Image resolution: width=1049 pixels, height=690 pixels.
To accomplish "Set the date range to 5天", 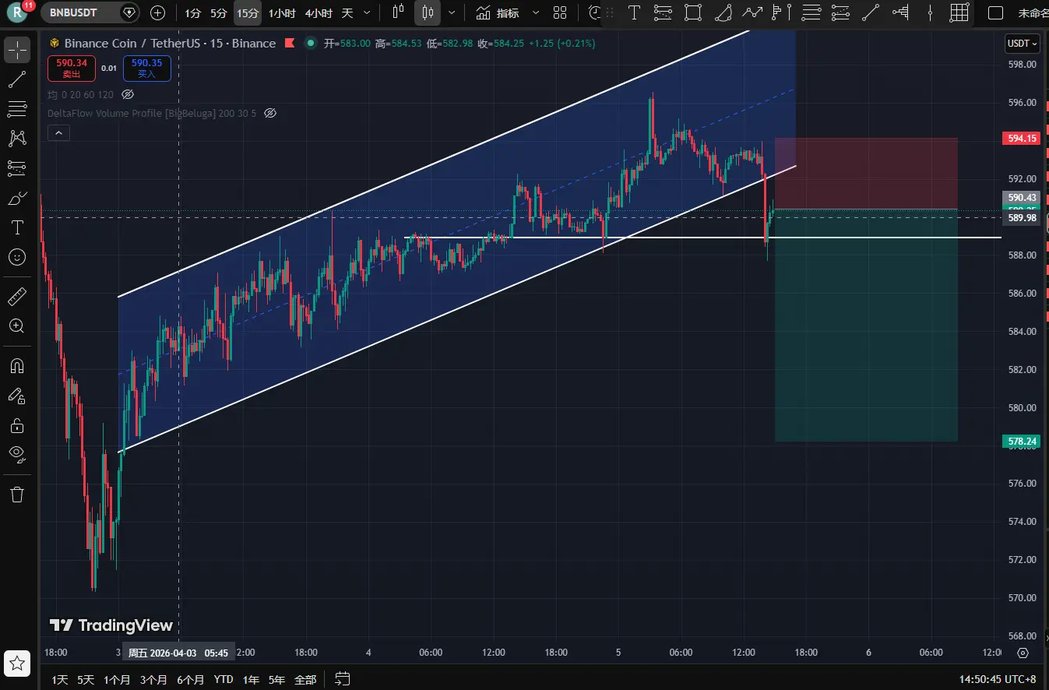I will point(85,679).
